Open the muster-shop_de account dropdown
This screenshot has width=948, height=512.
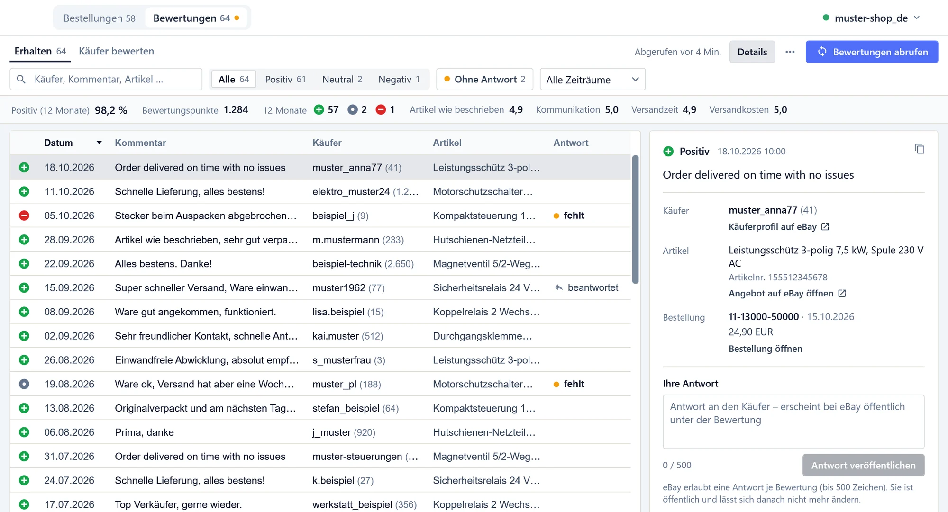coord(871,18)
